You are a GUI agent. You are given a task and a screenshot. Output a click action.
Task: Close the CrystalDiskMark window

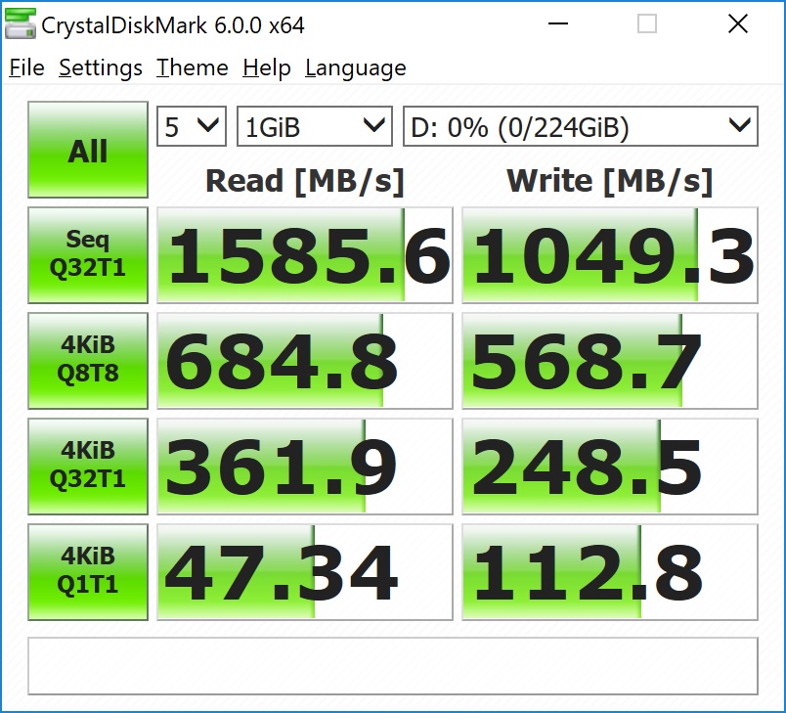tap(738, 23)
